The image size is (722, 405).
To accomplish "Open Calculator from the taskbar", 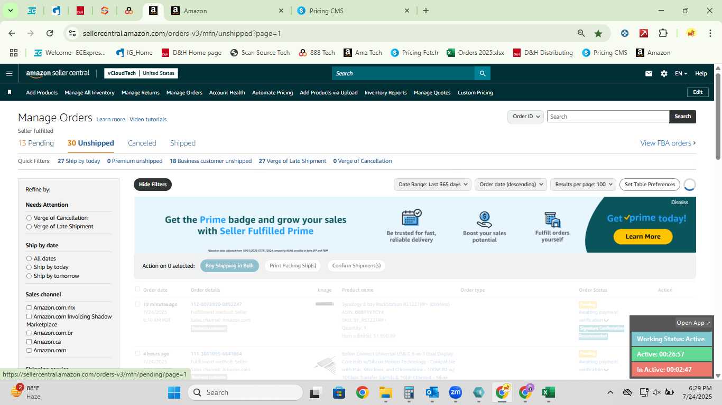I will coord(409,392).
